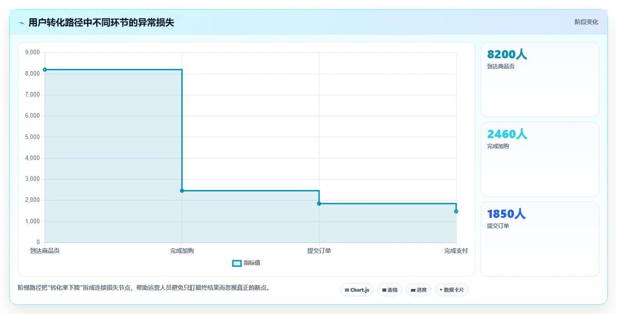Click the 提交订单 x-axis label

click(x=319, y=251)
